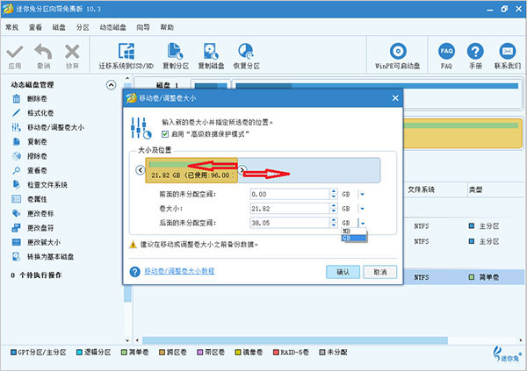Collapse the Dynamic Disk Management panel
The height and width of the screenshot is (371, 527).
pos(112,85)
